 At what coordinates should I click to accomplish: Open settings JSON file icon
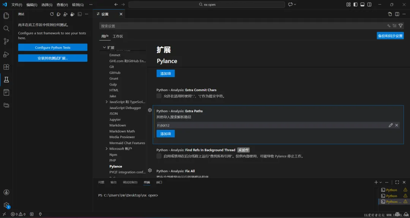[x=390, y=14]
